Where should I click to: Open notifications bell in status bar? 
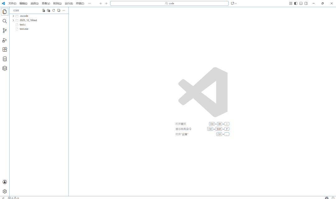[x=333, y=198]
